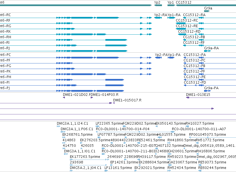Open the RC0-DL0001-140700-011-A07 label
The height and width of the screenshot is (172, 236).
[199, 129]
